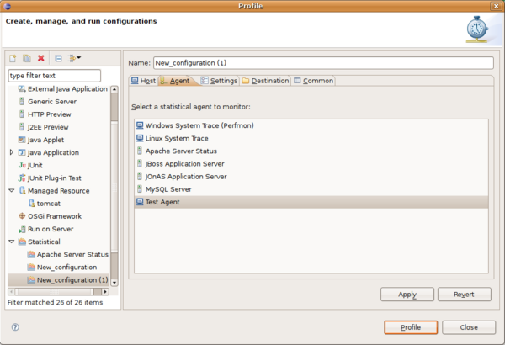Select Linux System Trace agent
This screenshot has height=345, width=505.
pos(311,138)
